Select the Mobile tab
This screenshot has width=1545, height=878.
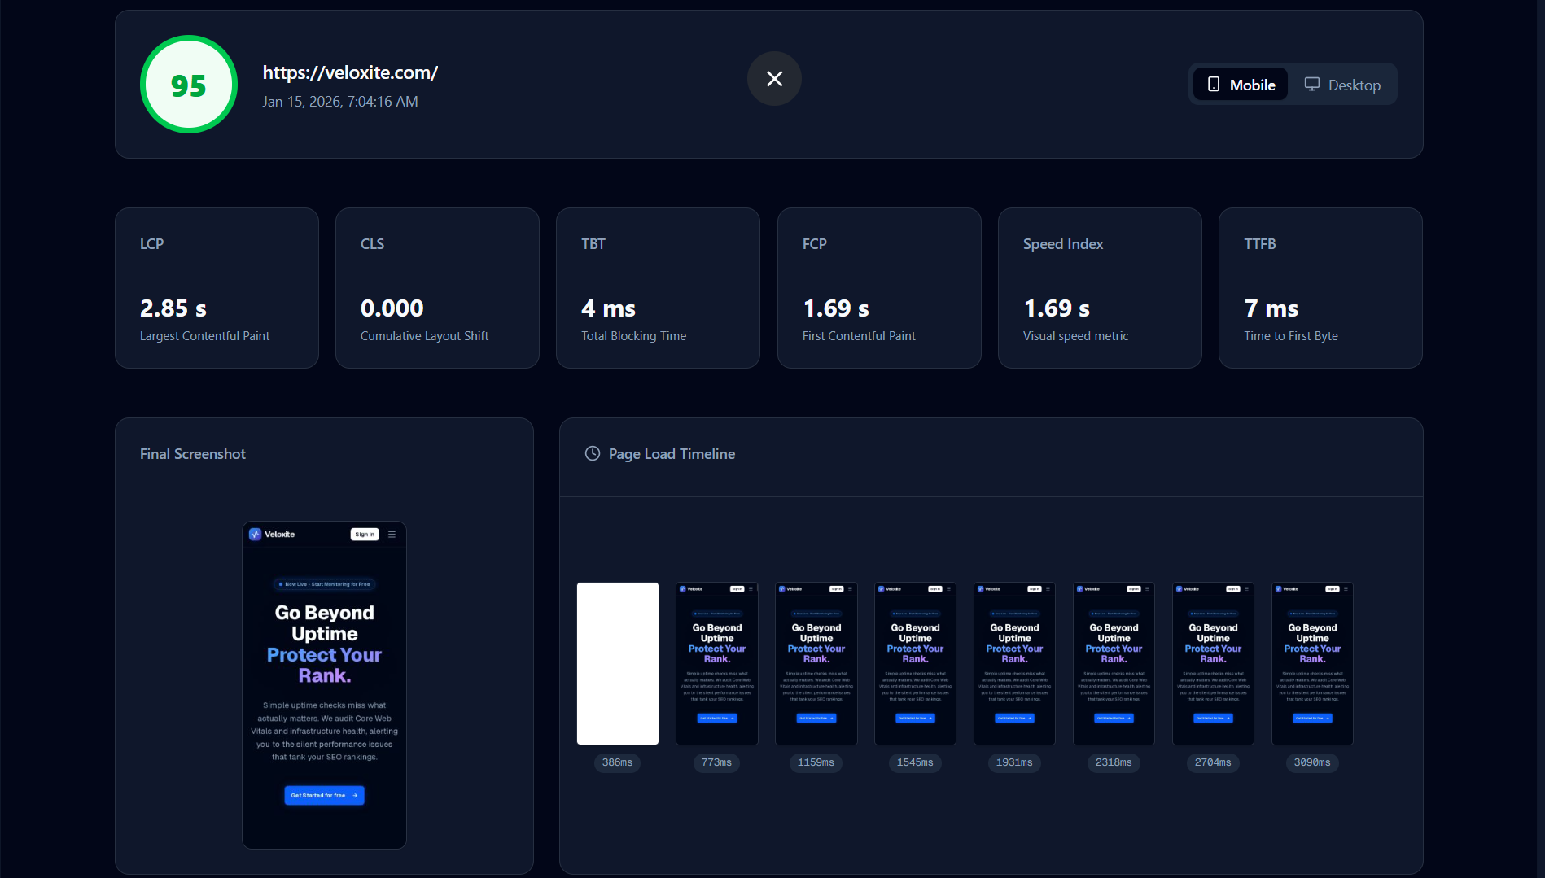tap(1240, 84)
